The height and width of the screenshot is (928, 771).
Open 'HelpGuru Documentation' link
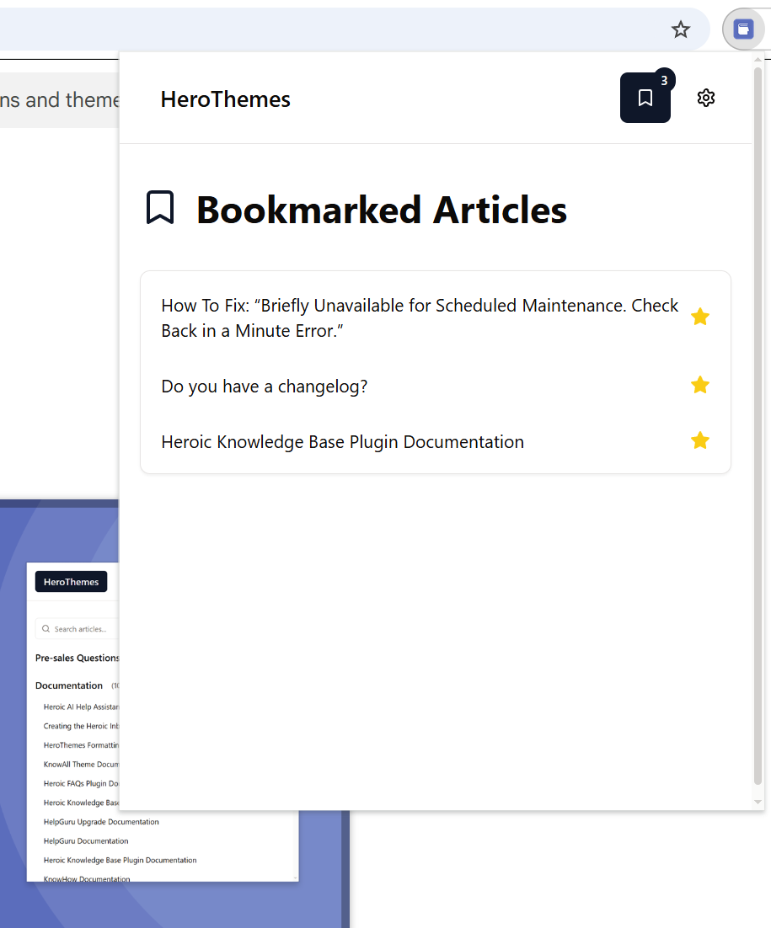point(86,841)
